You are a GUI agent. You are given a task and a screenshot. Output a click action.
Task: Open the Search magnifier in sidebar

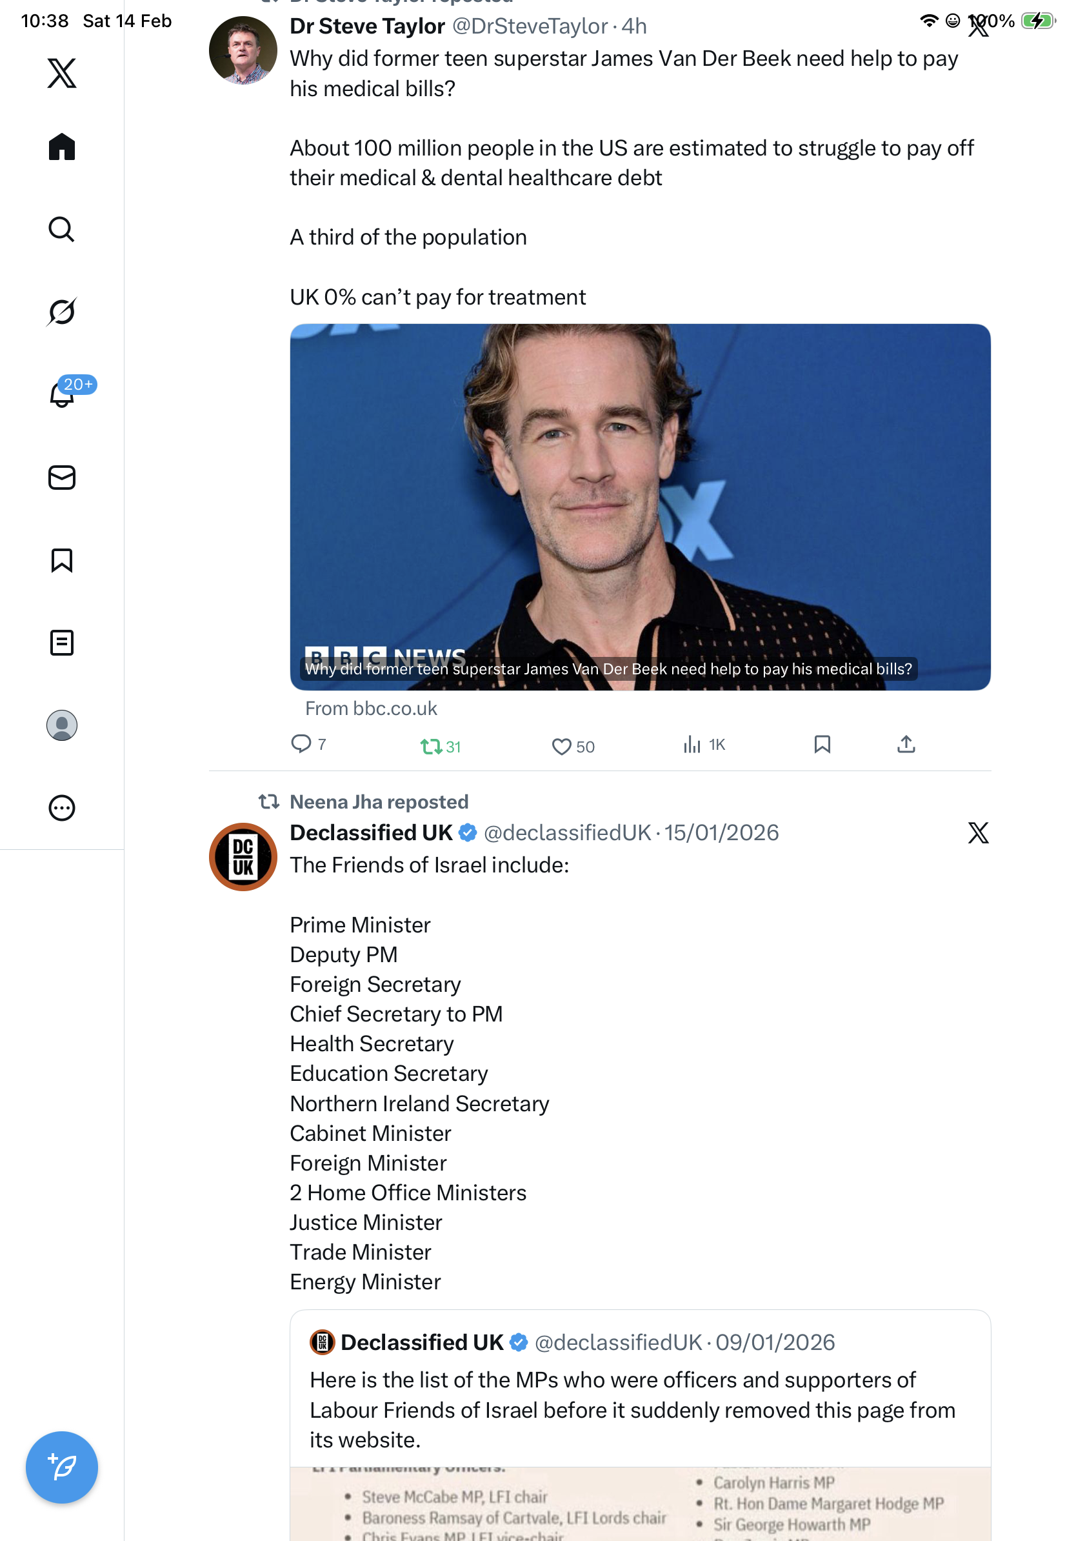coord(62,229)
